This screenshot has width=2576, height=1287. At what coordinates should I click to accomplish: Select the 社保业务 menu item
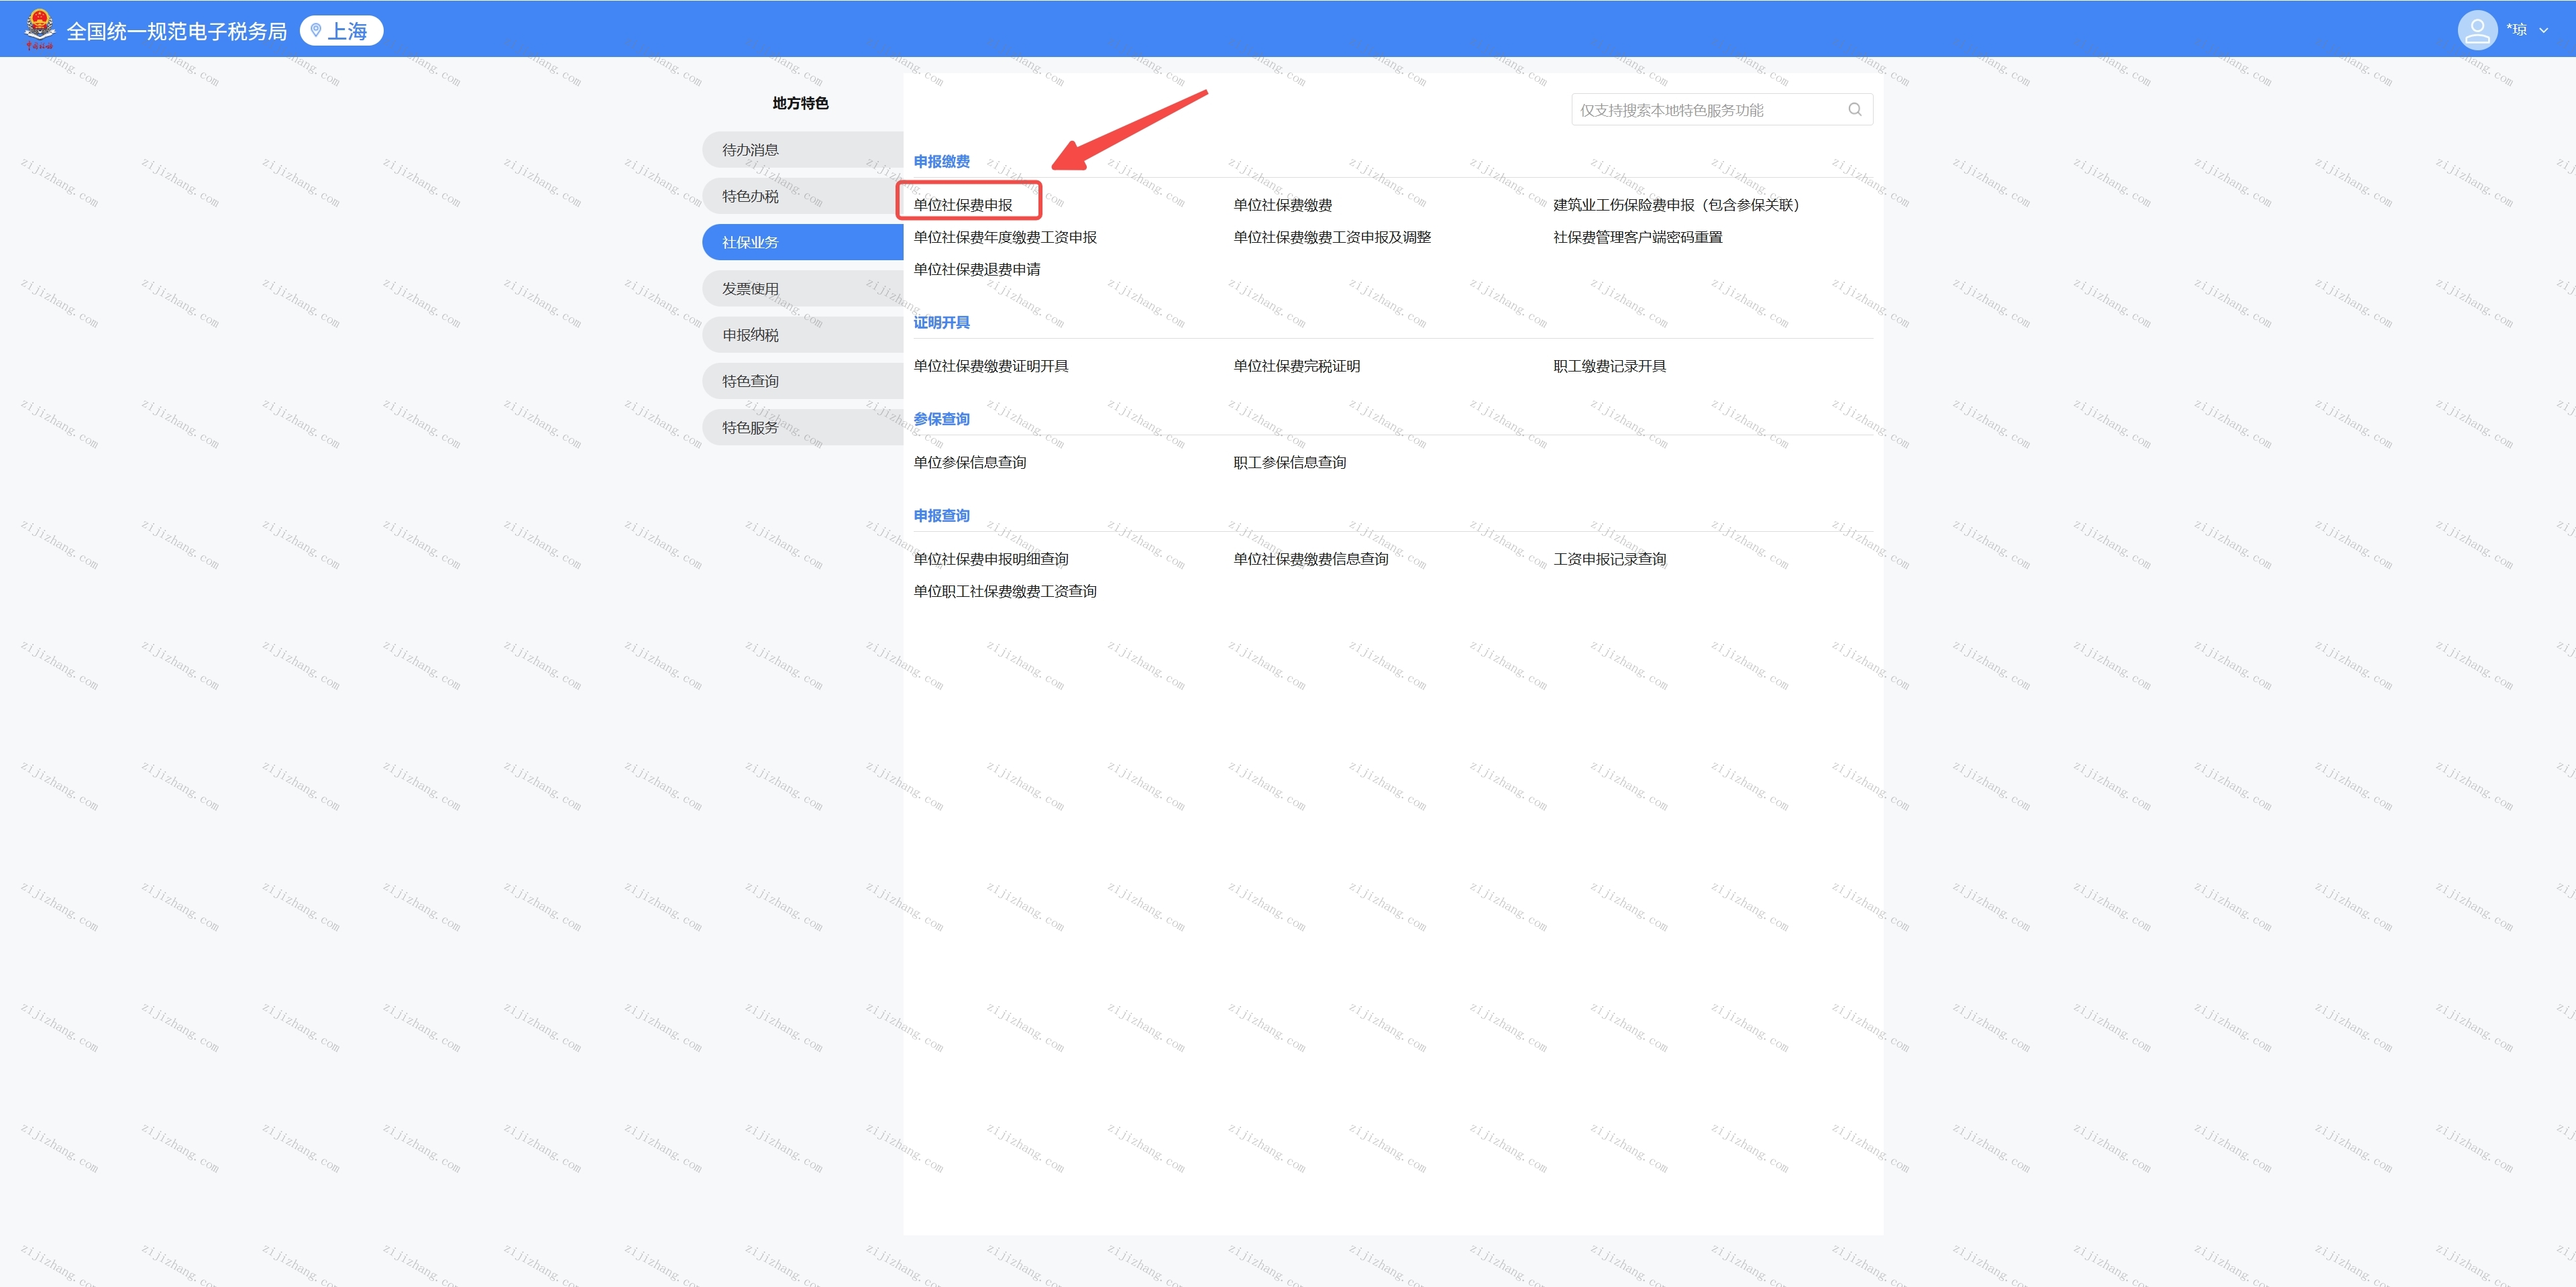802,242
